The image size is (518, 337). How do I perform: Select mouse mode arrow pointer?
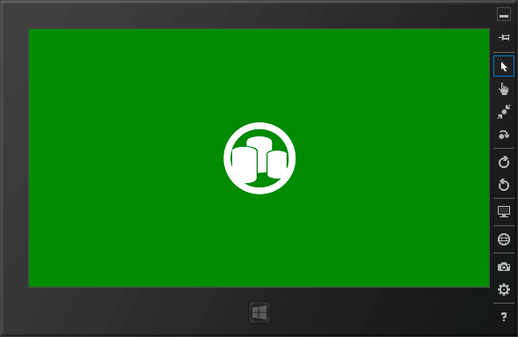[503, 66]
